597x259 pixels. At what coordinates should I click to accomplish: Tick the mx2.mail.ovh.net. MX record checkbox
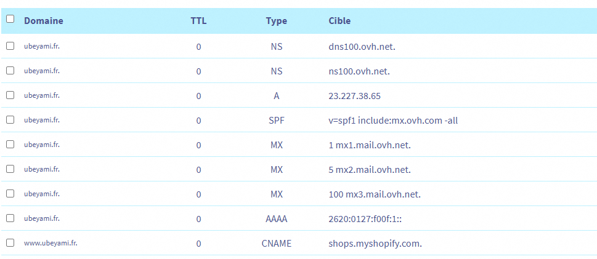10,169
